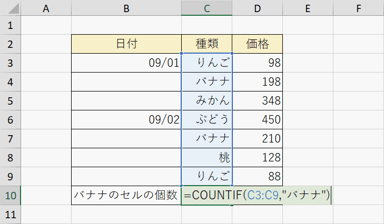Screen dimensions: 384x224
Task: Select row 1 header
Action: [11, 25]
